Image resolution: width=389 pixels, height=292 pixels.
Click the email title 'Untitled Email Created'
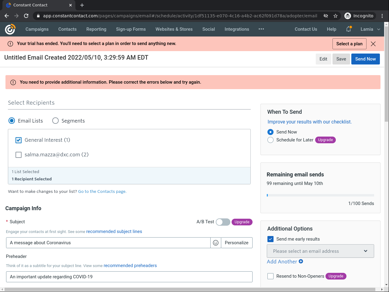click(x=76, y=57)
